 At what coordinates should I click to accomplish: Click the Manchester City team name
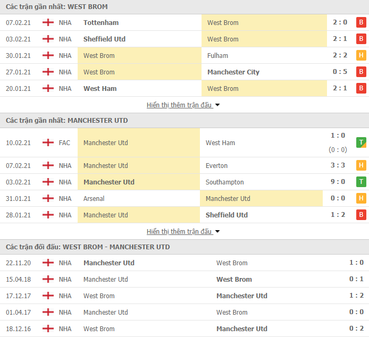click(233, 72)
